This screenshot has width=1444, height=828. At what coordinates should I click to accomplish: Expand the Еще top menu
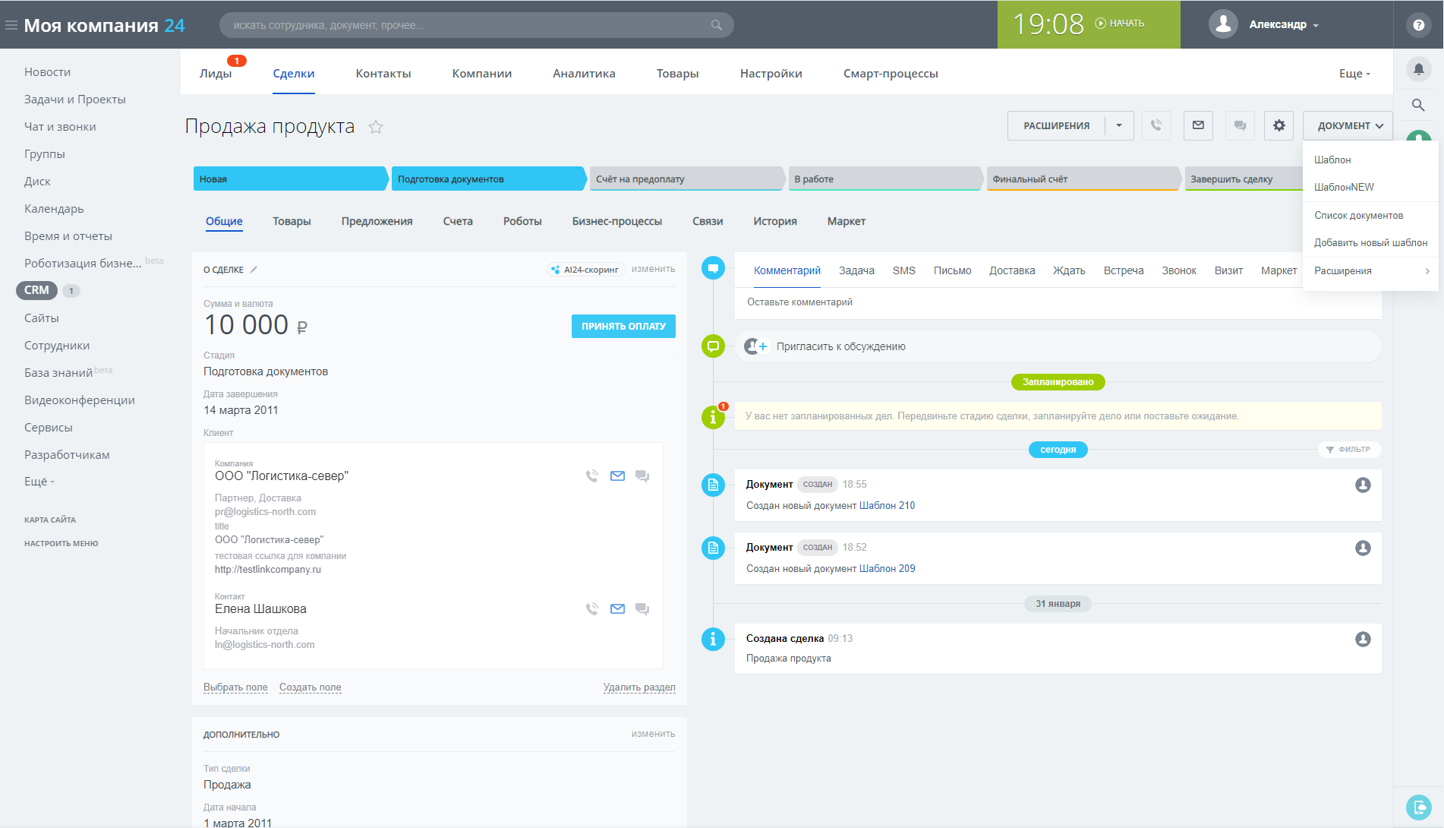click(1354, 74)
